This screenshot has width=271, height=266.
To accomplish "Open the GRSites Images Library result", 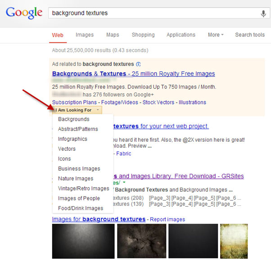I will 179,176.
